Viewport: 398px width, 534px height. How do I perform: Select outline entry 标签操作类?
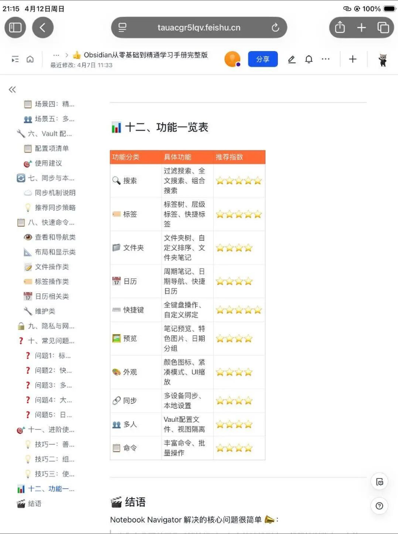pos(46,281)
